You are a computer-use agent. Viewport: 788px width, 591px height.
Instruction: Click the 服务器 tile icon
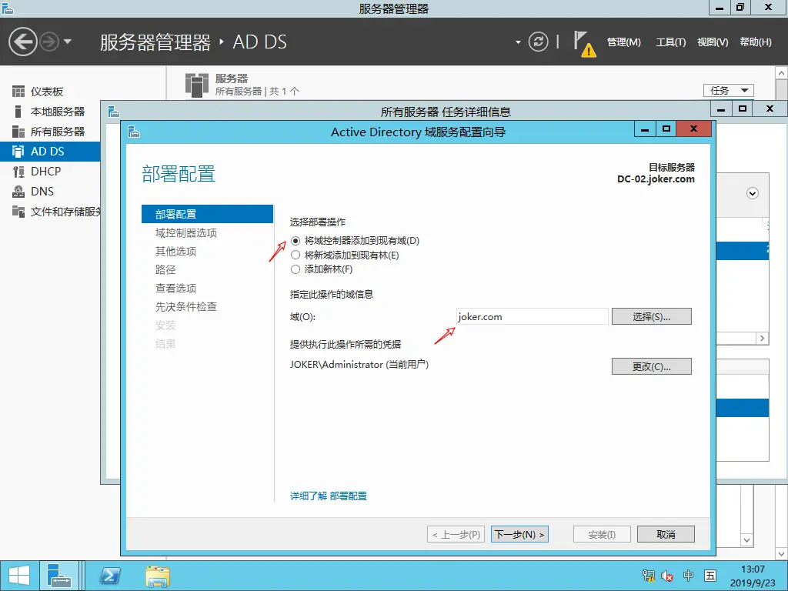[x=196, y=85]
